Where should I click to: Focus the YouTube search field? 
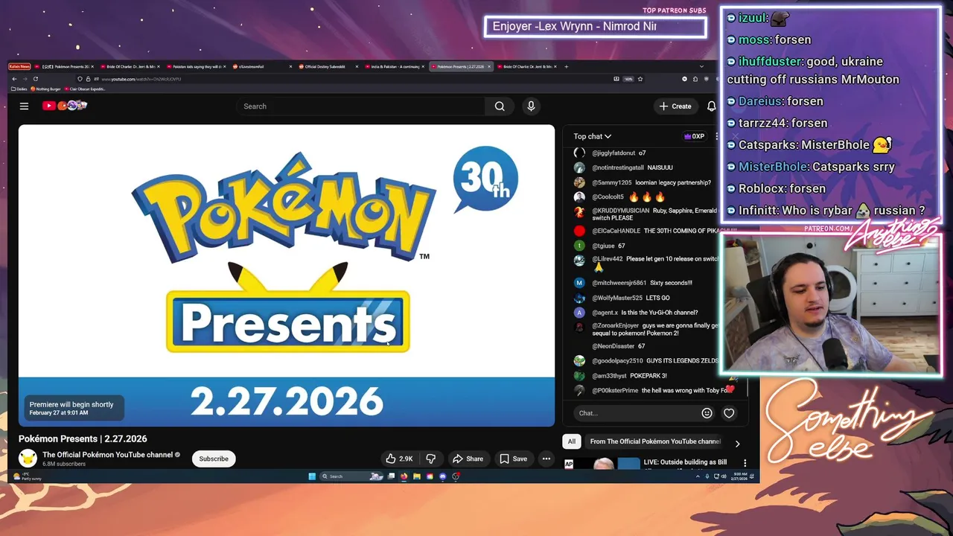(361, 106)
